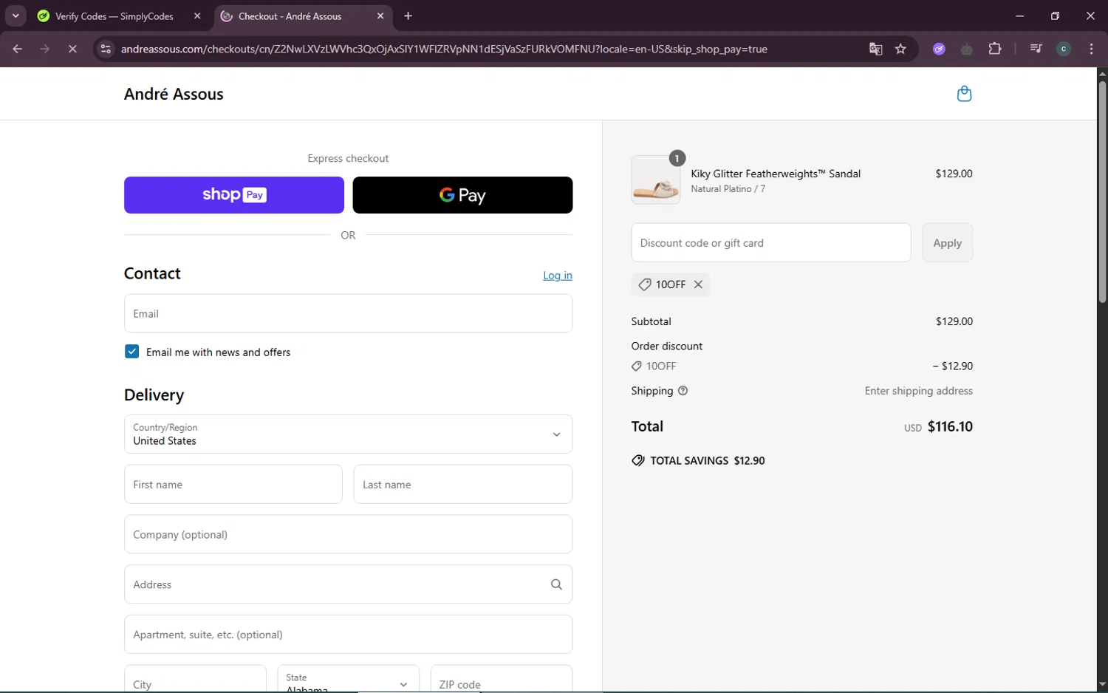Uncheck Email me with news and offers
Image resolution: width=1108 pixels, height=693 pixels.
[131, 352]
